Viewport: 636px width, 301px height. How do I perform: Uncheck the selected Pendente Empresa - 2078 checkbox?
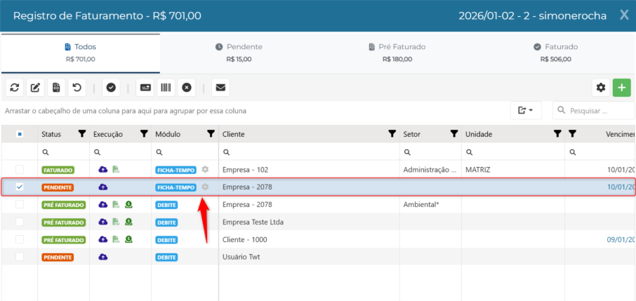point(20,187)
